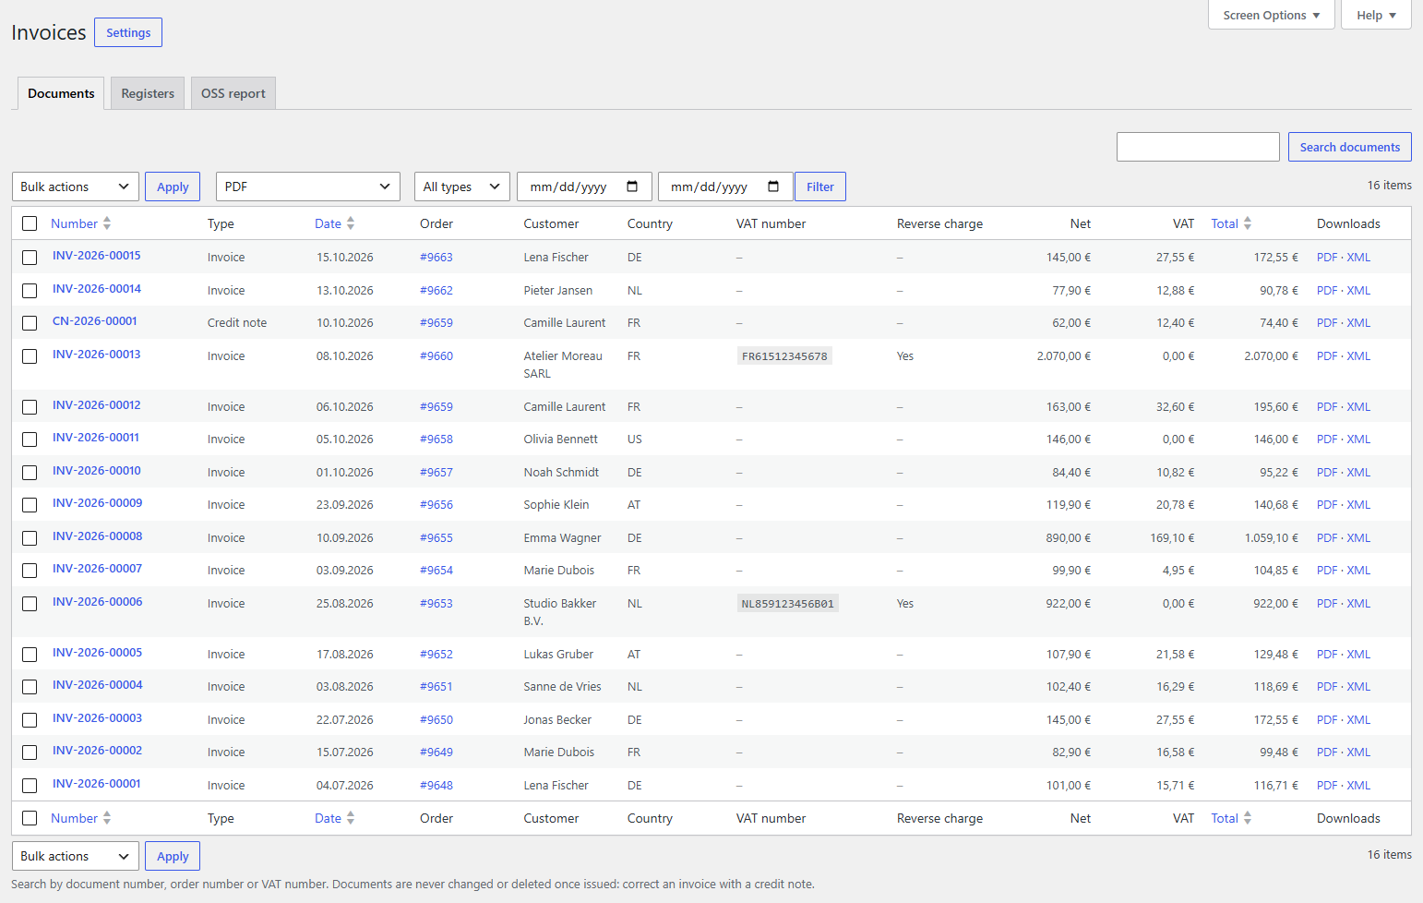Check the box beside INV-2026-00001
This screenshot has height=903, width=1423.
[30, 786]
